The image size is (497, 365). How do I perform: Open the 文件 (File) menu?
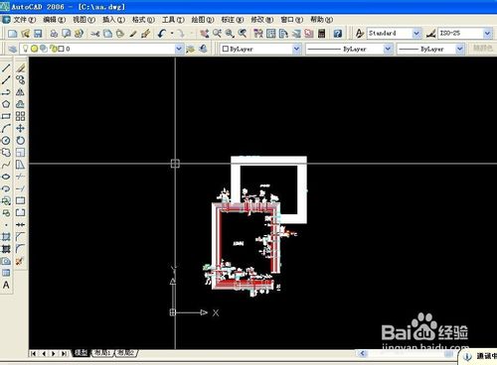[24, 20]
